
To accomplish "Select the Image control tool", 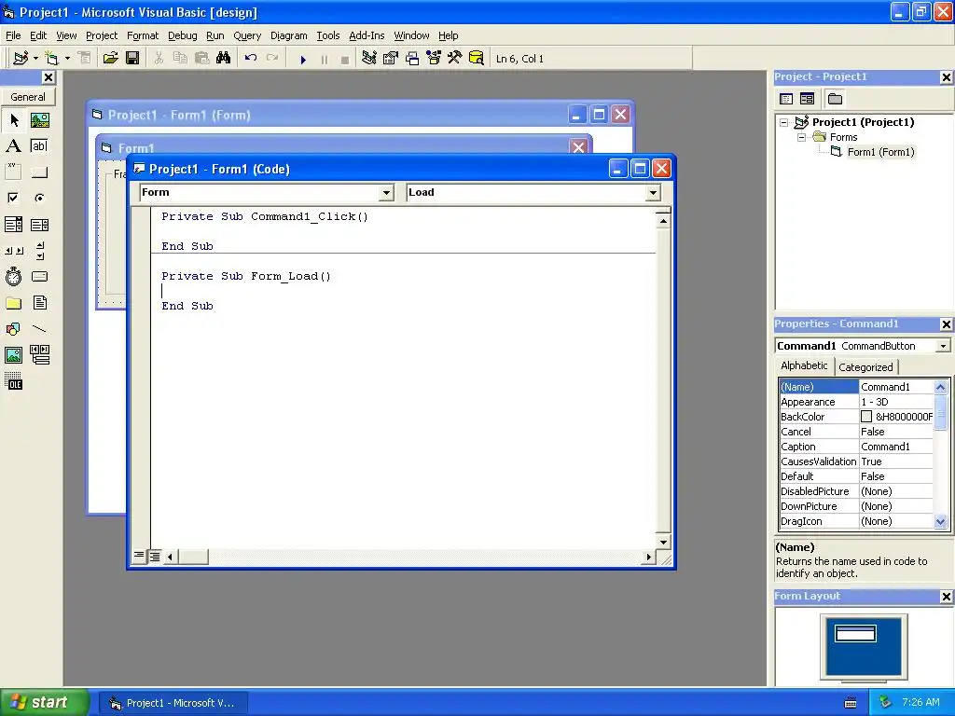I will (14, 355).
